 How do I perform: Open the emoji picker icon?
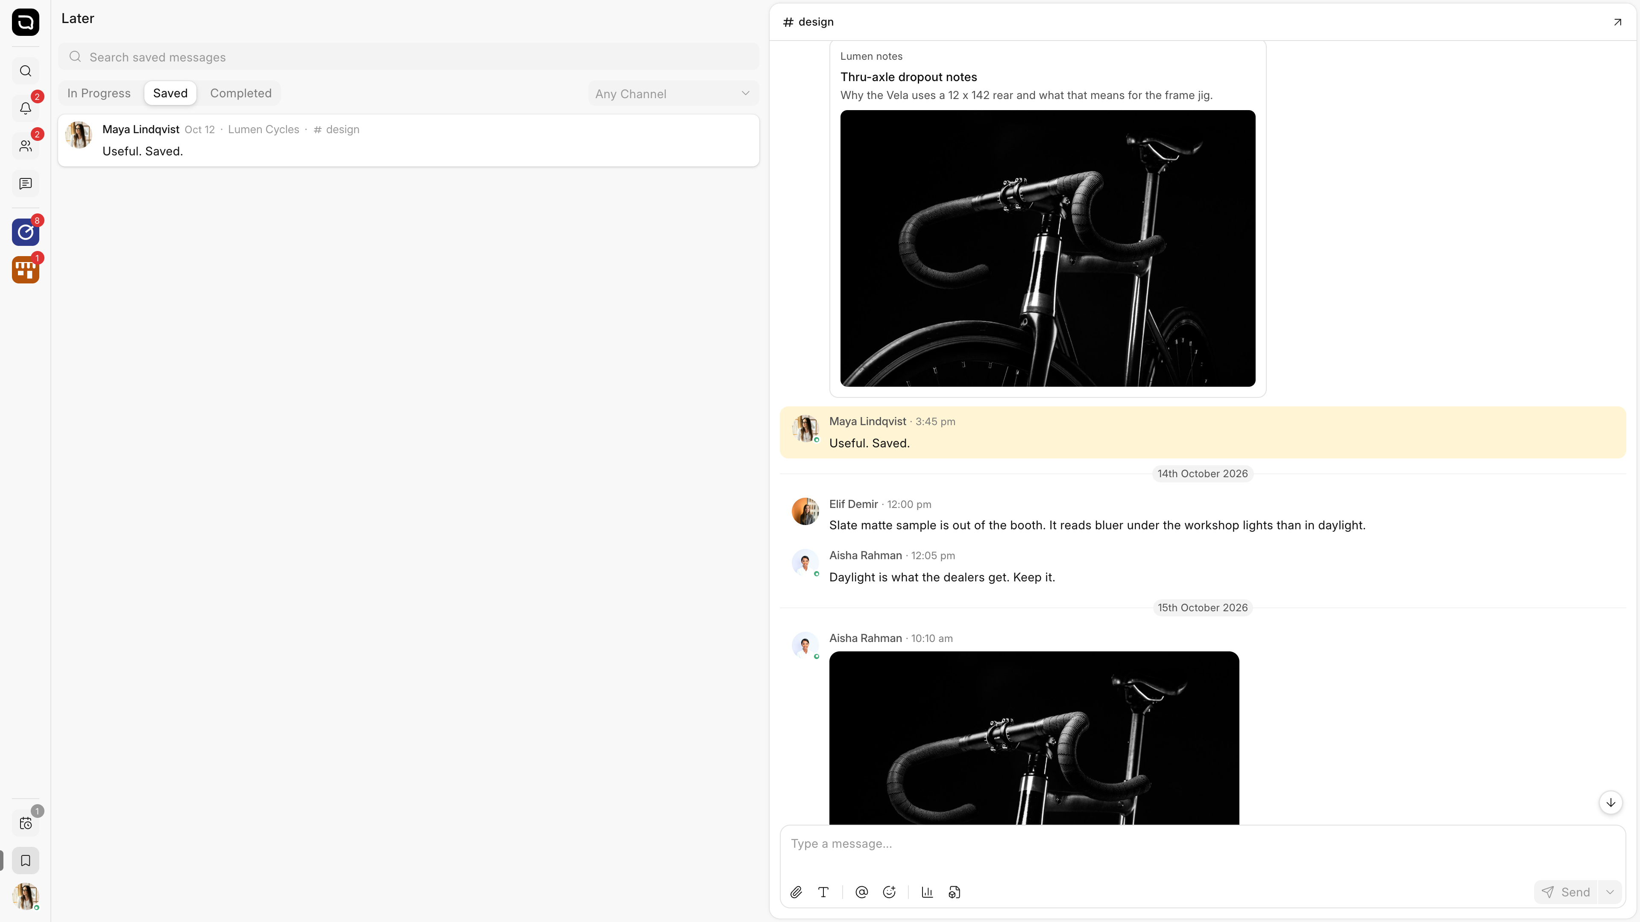(889, 893)
